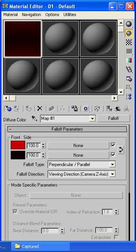Click the Reset Map X icon
This screenshot has width=136, height=252.
point(40,109)
